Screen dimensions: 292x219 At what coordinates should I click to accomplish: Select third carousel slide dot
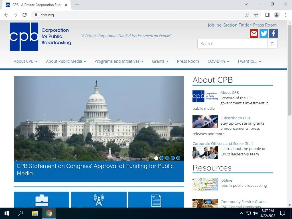(167, 158)
